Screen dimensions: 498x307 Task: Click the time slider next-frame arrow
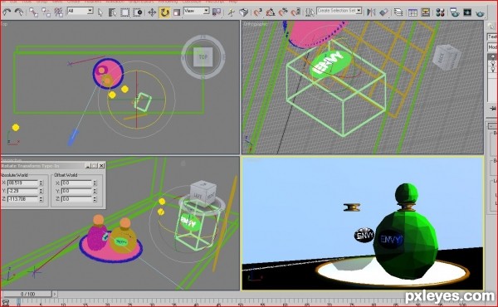(x=55, y=294)
